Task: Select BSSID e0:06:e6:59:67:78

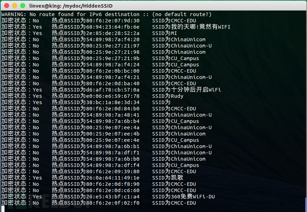Action: [x=113, y=96]
